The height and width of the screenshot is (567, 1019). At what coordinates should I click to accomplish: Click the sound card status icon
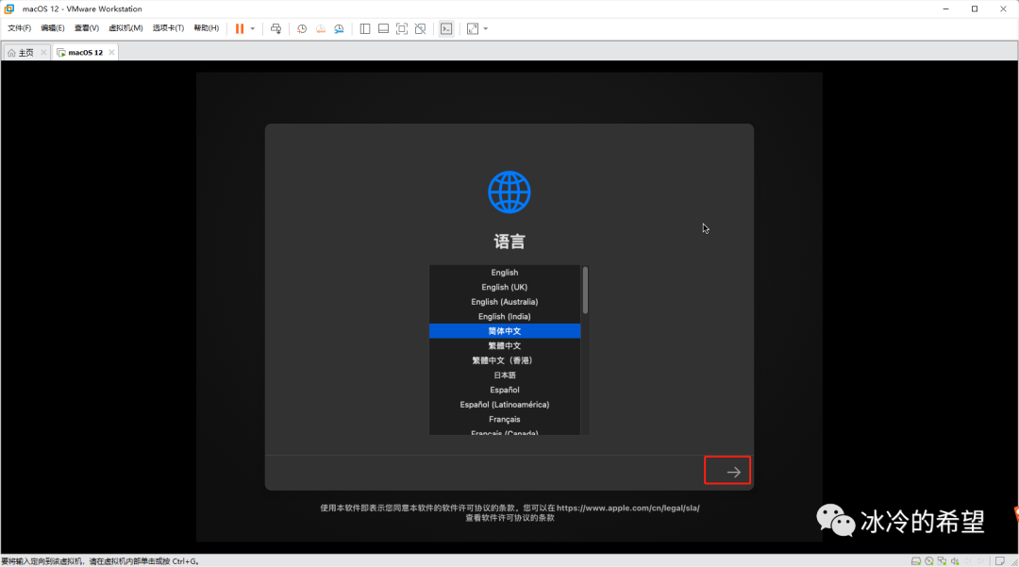tap(955, 561)
